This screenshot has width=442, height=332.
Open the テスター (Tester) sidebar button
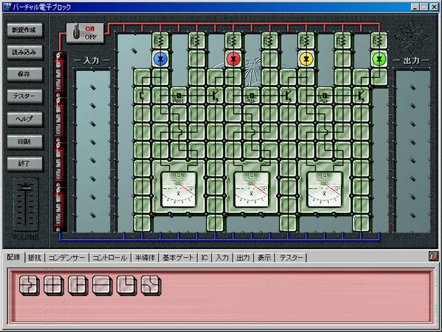[27, 96]
